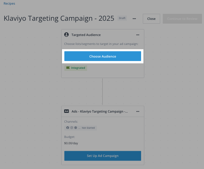
Task: Open Targeted Audience card options menu
Action: 138,35
